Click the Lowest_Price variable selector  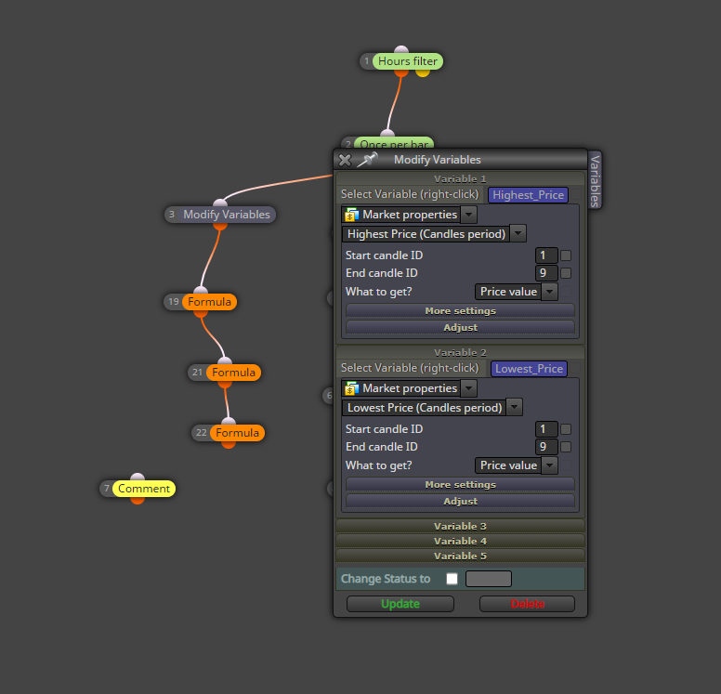[529, 369]
